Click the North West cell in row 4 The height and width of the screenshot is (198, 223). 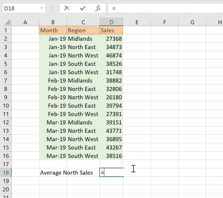(x=83, y=55)
